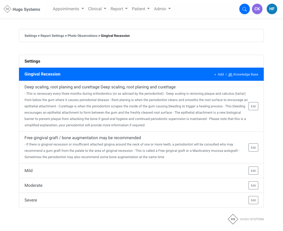
Task: Navigate to Report Settings breadcrumb link
Action: 52,36
